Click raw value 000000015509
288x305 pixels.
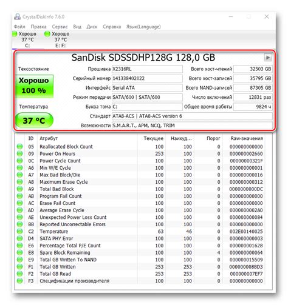click(246, 260)
